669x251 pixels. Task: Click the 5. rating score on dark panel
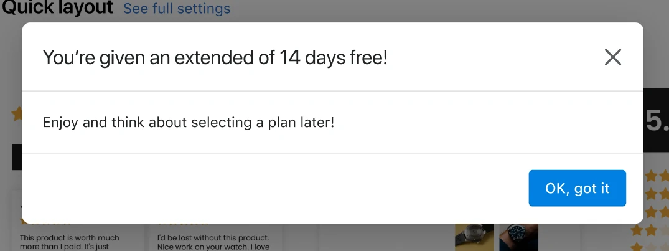pos(657,121)
